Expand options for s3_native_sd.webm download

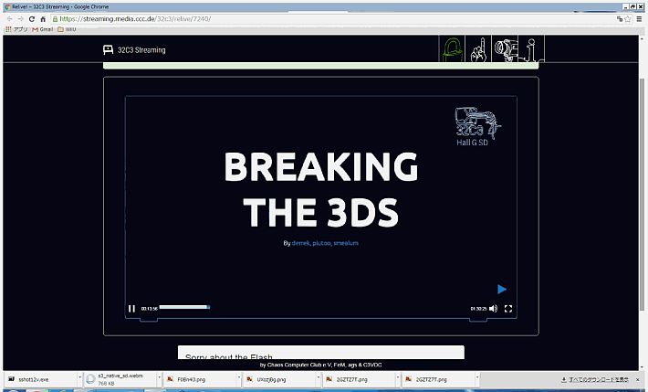pyautogui.click(x=159, y=377)
